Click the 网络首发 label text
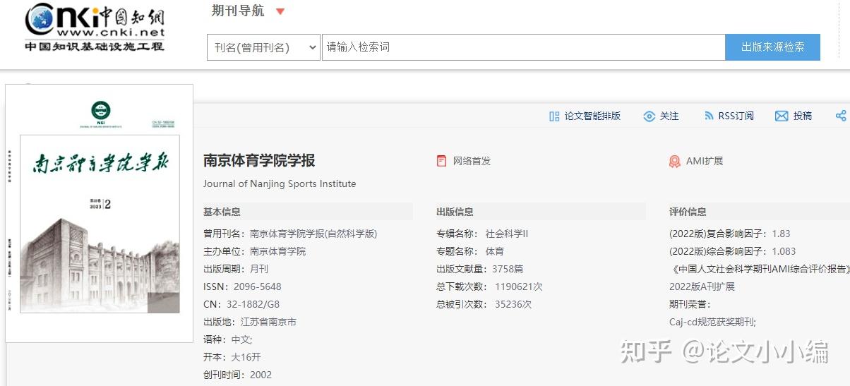 point(472,161)
